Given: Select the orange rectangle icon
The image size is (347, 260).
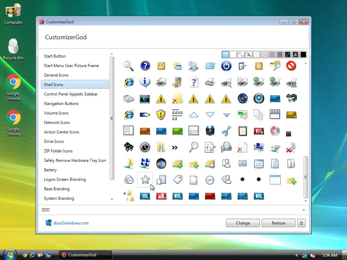Looking at the screenshot, I should click(145, 131).
